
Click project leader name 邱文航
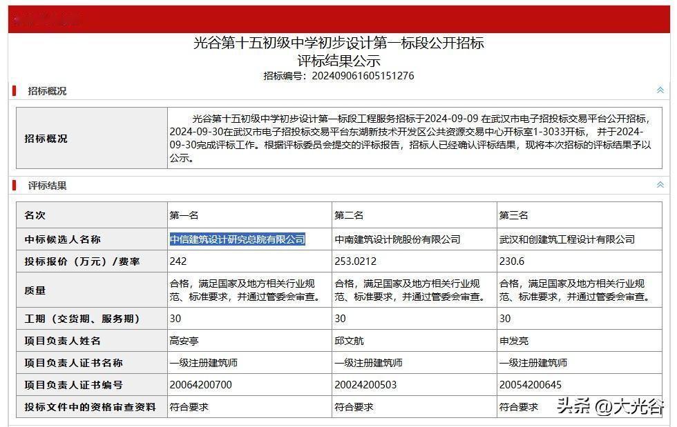point(349,341)
